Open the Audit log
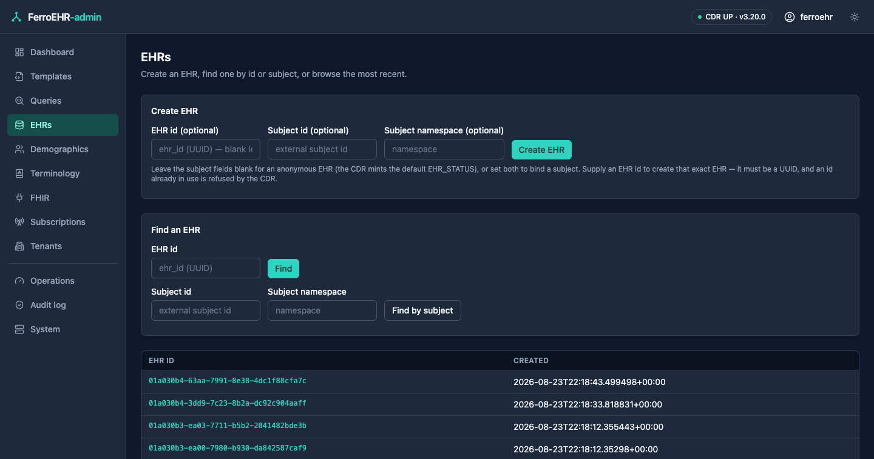 tap(63, 305)
